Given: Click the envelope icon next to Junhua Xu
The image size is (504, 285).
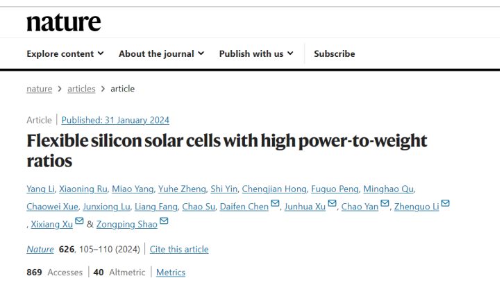Looking at the screenshot, I should pos(332,203).
